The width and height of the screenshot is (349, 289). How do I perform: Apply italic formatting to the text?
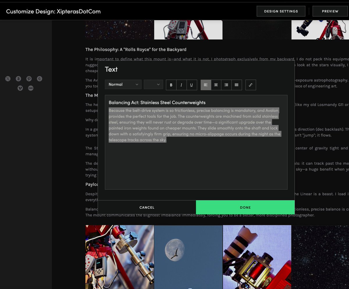point(181,85)
